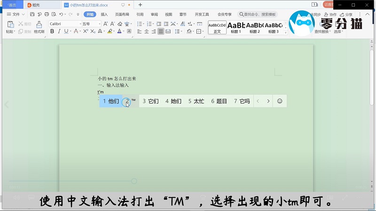Choose IME candidate 2 ™ symbol

131,101
